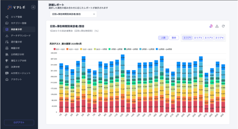Open カテゴリー登録 in the sidebar
This screenshot has height=129, width=238.
click(19, 23)
